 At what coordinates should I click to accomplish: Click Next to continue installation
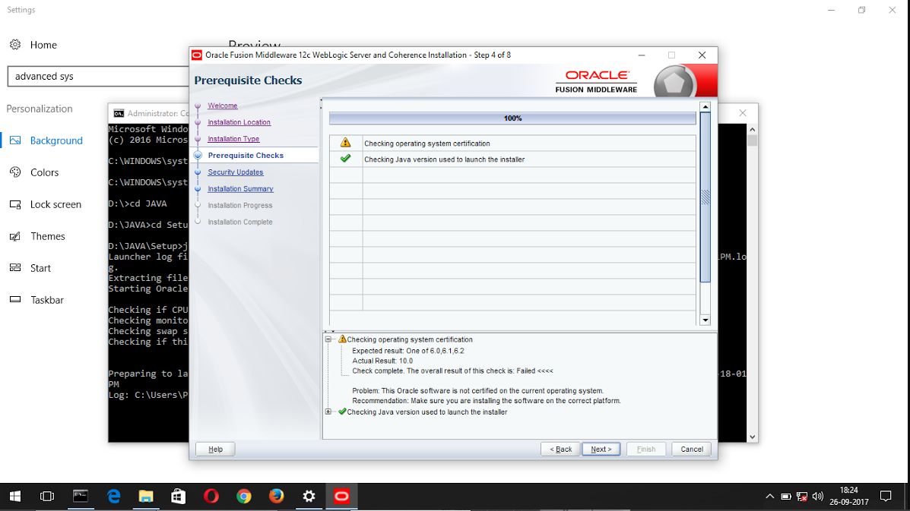click(x=601, y=449)
